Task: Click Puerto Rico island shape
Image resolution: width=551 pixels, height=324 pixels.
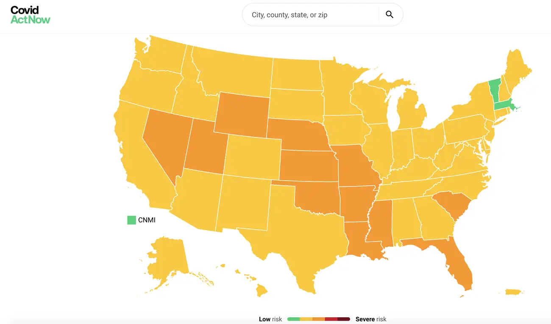Action: click(x=513, y=292)
